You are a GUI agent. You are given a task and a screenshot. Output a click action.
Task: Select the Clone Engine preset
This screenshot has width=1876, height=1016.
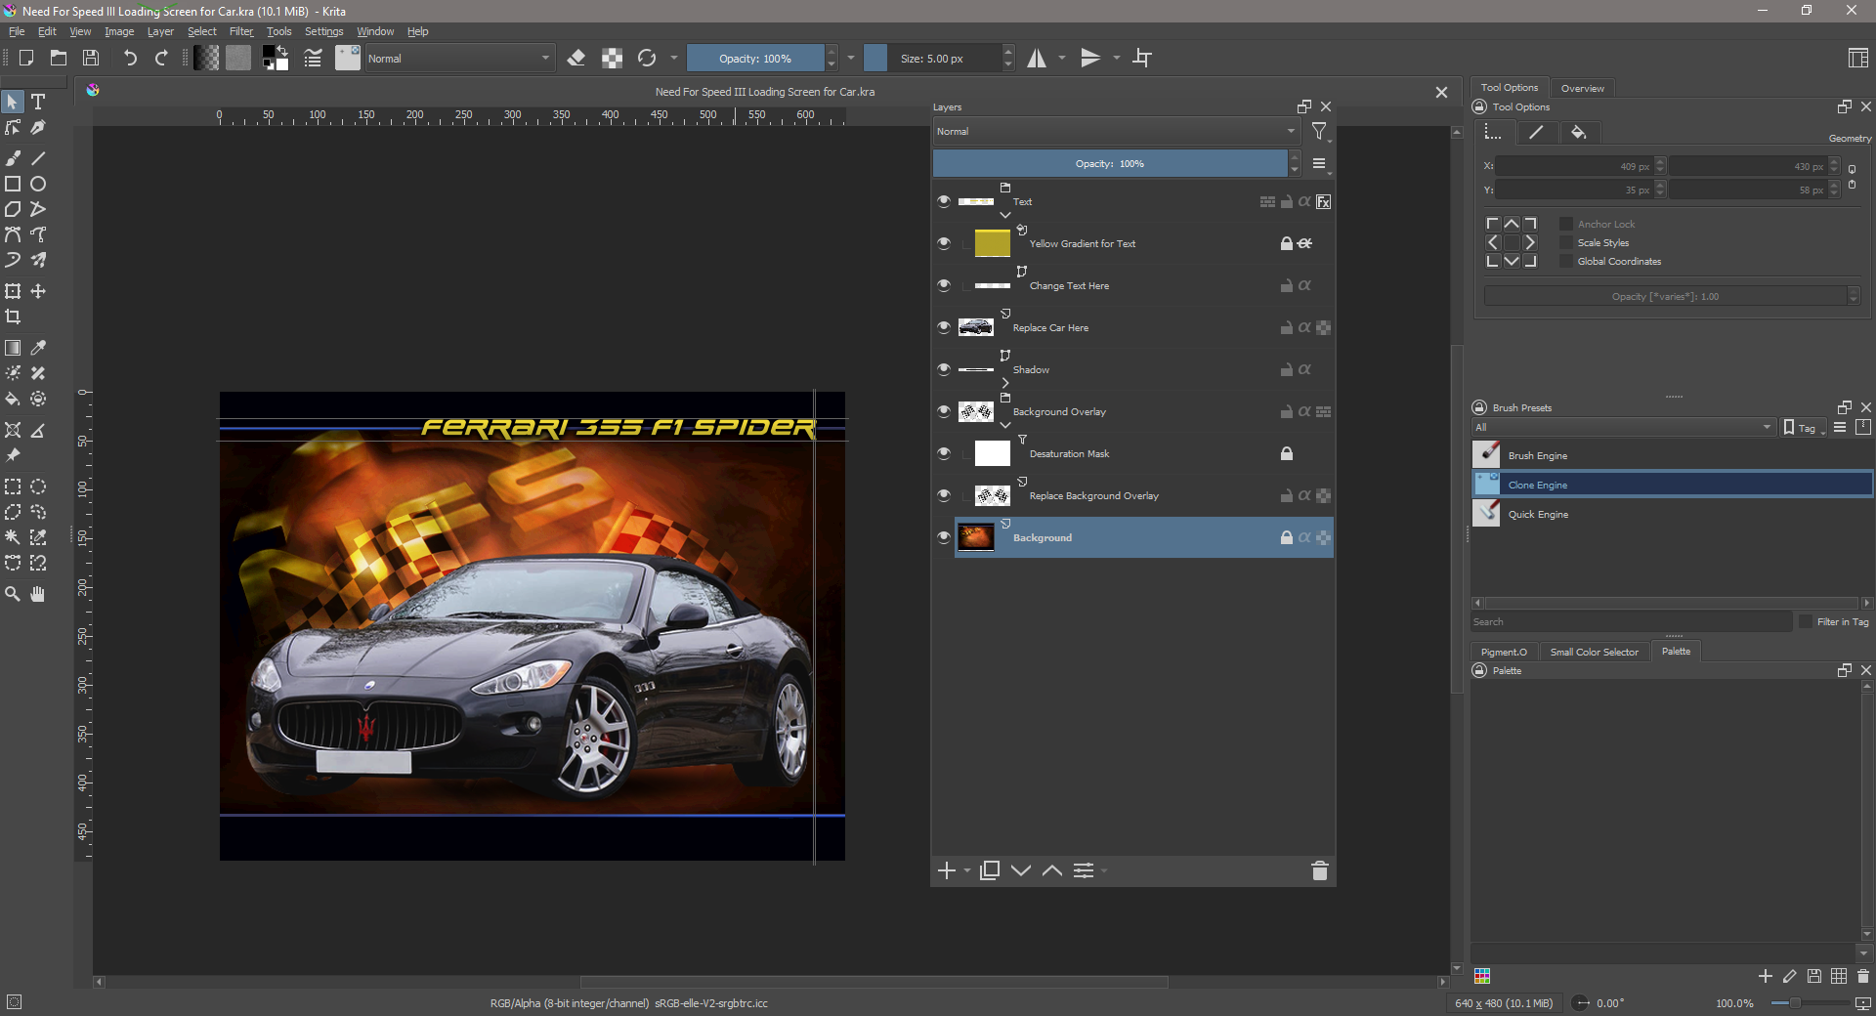pos(1672,485)
